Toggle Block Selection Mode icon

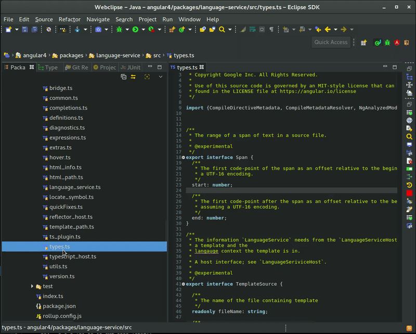pos(262,30)
